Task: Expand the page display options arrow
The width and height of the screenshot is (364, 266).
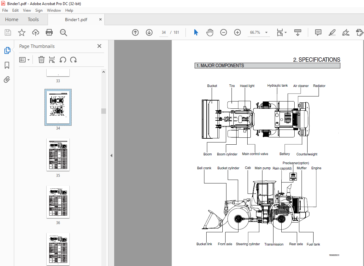Action: (x=285, y=32)
